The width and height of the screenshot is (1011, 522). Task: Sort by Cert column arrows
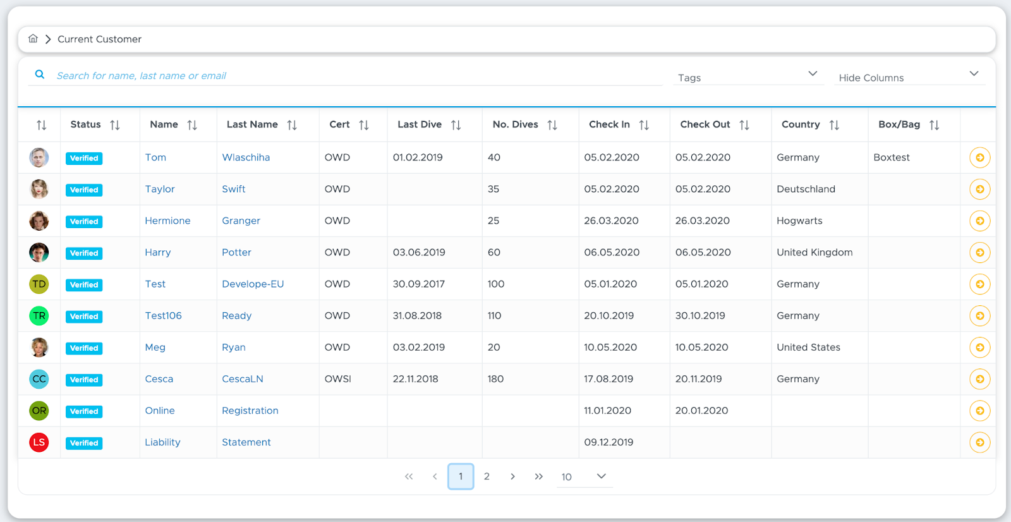pos(364,125)
